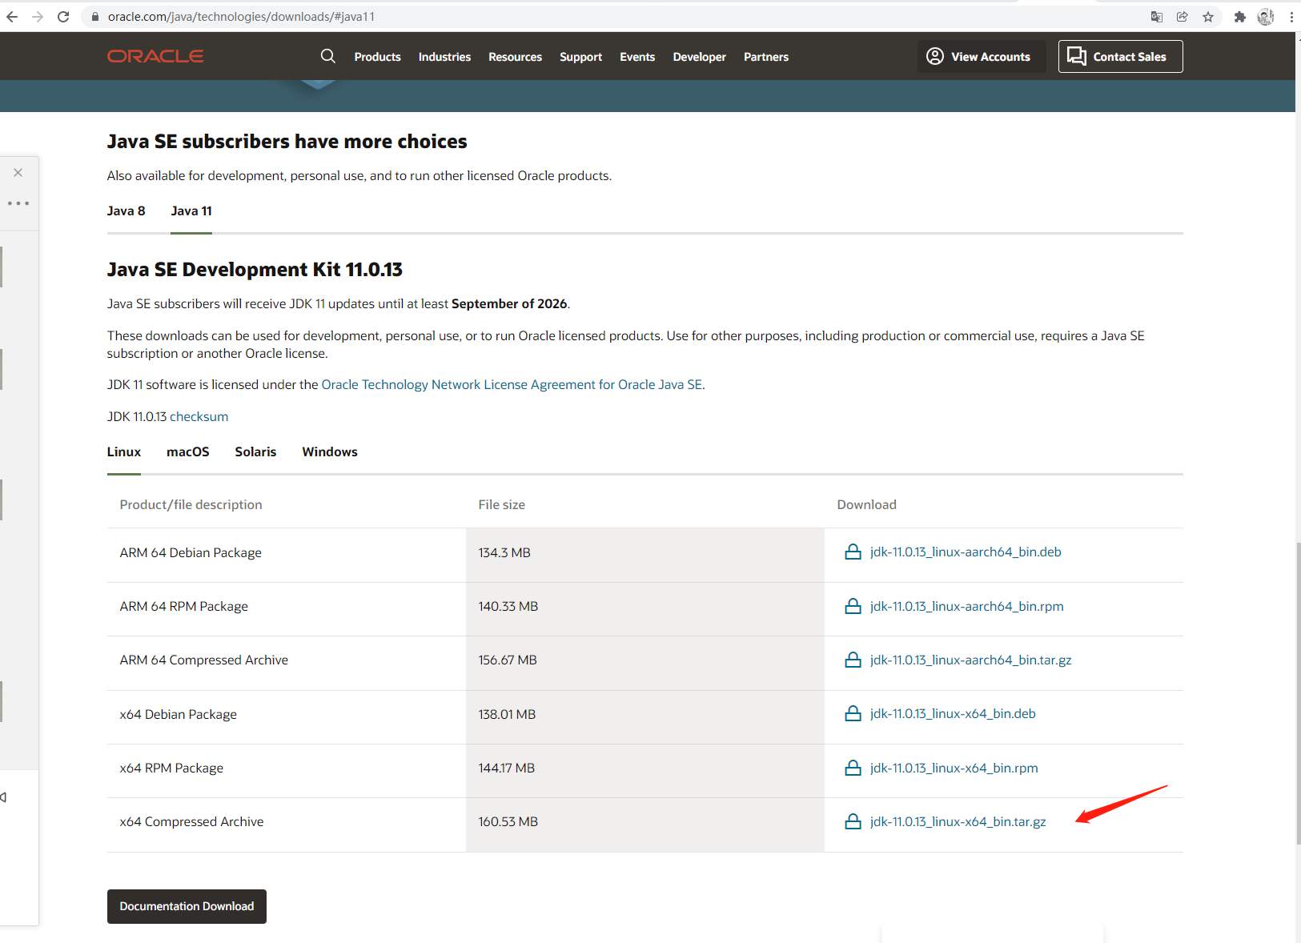The width and height of the screenshot is (1301, 943).
Task: Select the Java 11 tab
Action: [x=191, y=211]
